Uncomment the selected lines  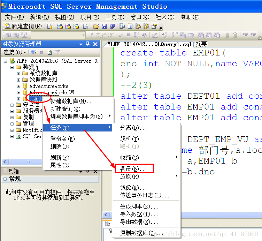pos(235,35)
